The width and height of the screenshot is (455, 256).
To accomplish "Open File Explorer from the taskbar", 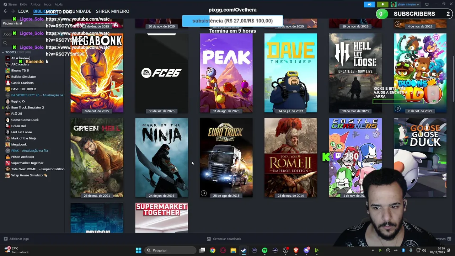I will click(x=233, y=250).
